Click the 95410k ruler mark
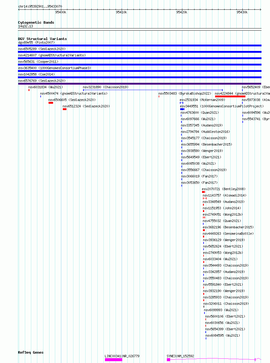 121,12
